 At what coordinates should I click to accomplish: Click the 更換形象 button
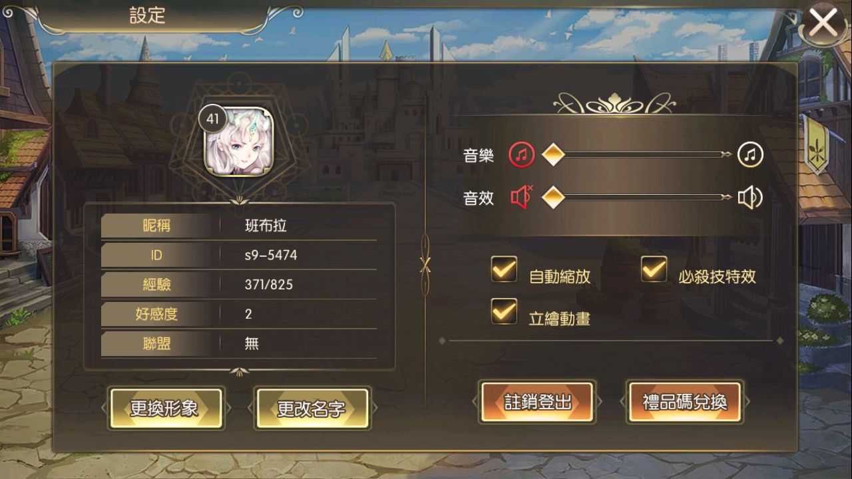tap(166, 408)
